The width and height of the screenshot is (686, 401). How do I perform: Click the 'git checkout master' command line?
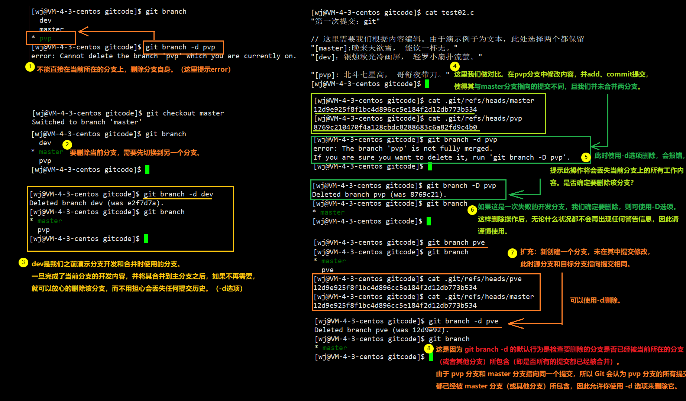pyautogui.click(x=128, y=113)
